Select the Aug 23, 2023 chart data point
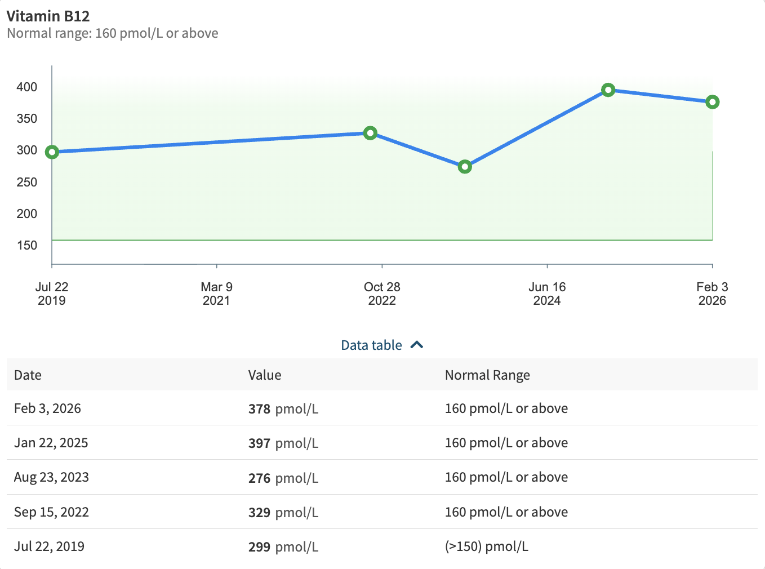The image size is (765, 569). (465, 167)
